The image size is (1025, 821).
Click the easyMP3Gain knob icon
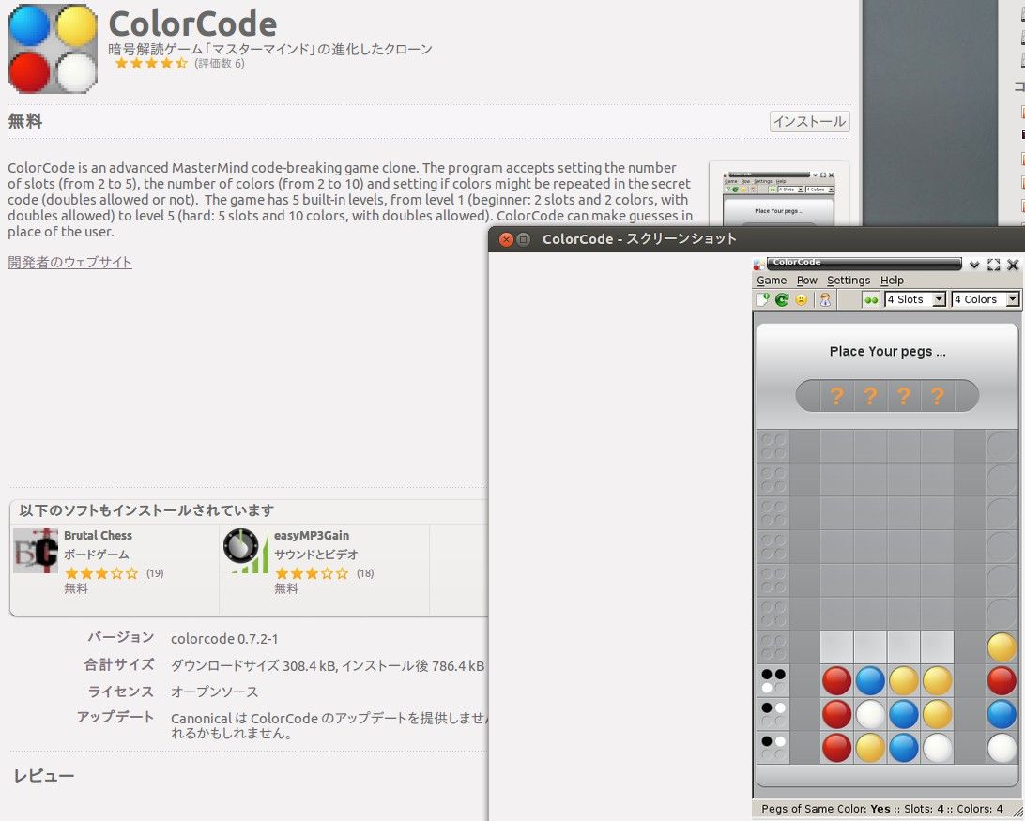click(246, 551)
